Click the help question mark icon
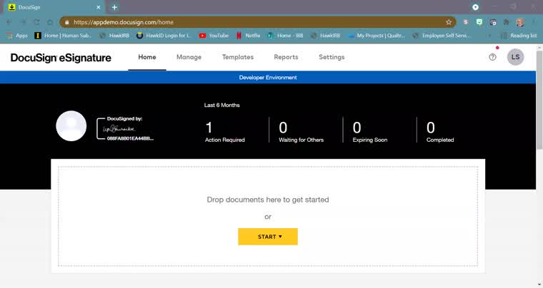Viewport: 543px width, 288px height. (492, 57)
